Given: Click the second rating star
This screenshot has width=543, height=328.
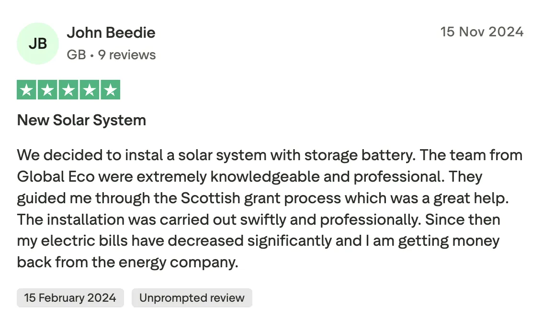Looking at the screenshot, I should (x=47, y=90).
